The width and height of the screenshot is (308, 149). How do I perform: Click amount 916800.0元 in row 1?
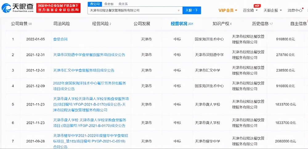point(286,39)
